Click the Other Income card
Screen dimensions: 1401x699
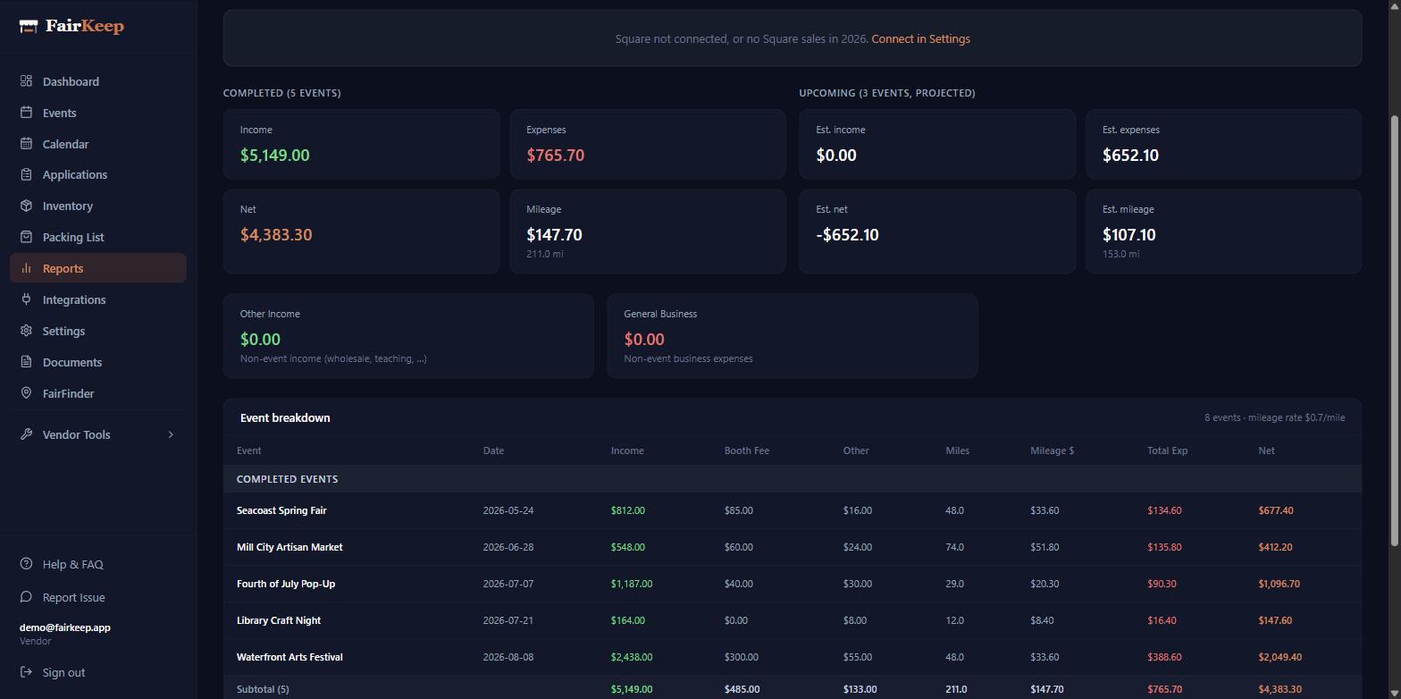point(408,335)
